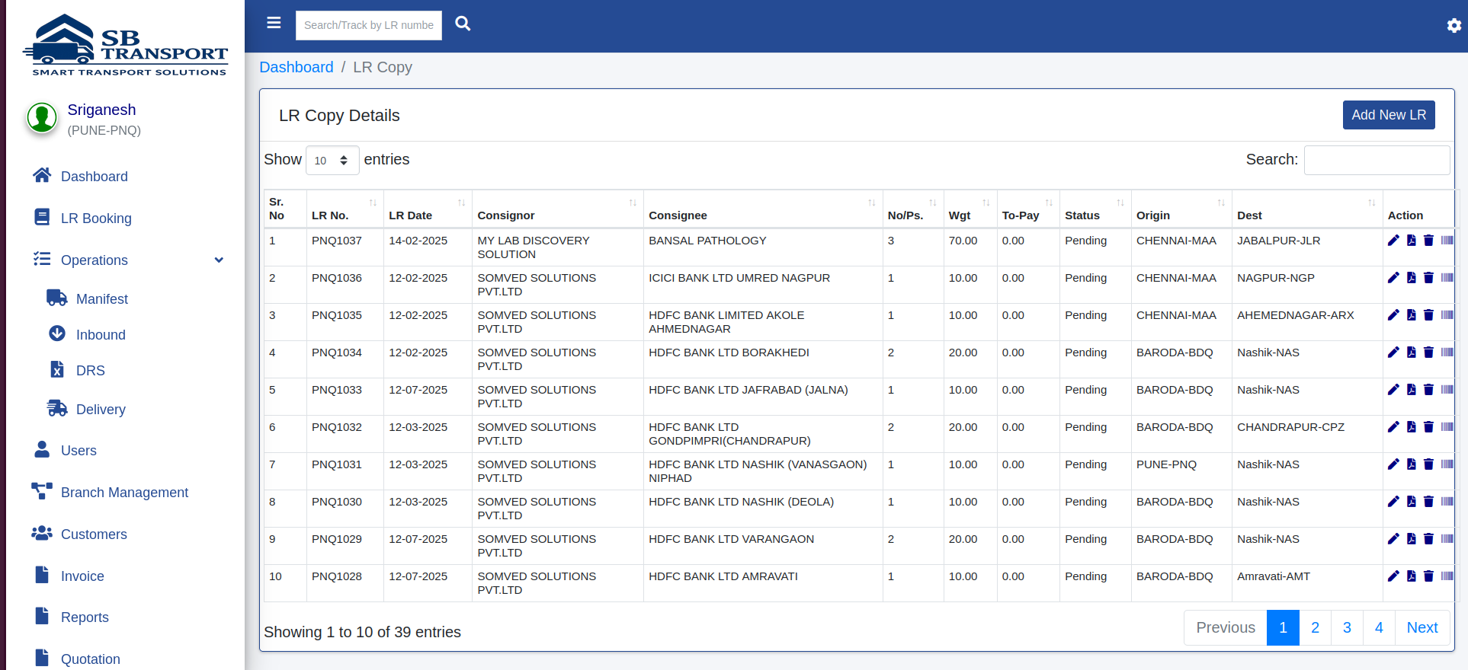Open the Show entries count dropdown
Image resolution: width=1468 pixels, height=670 pixels.
(332, 161)
